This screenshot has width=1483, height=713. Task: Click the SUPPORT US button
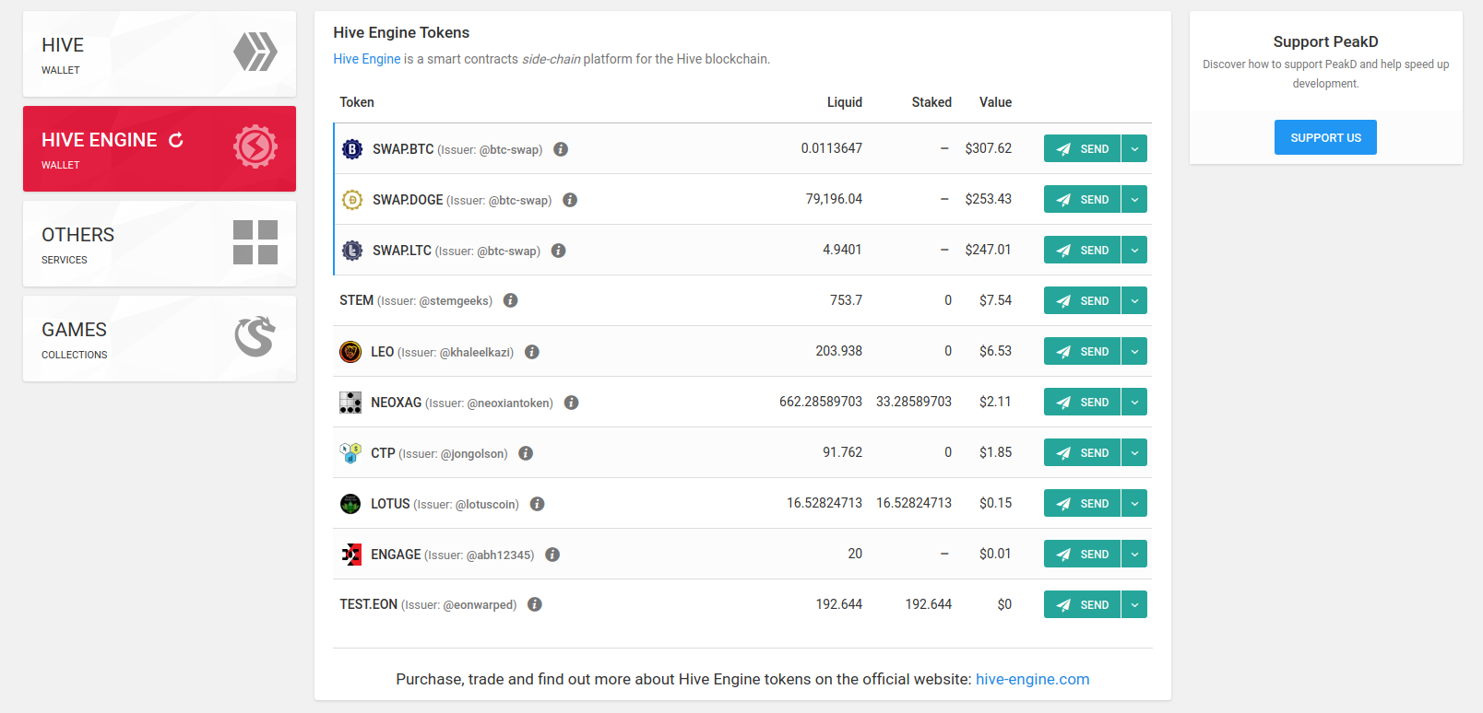coord(1325,137)
